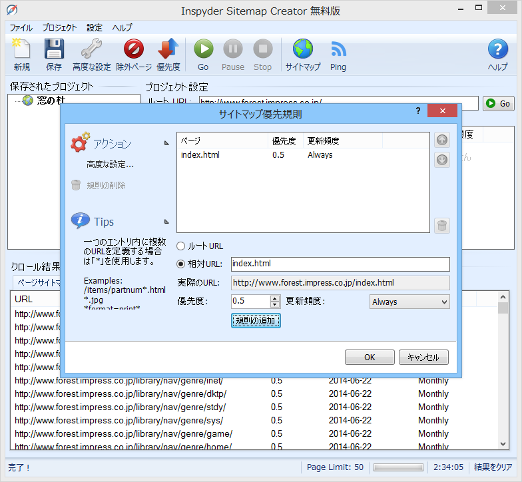Viewport: 522px width, 482px height.
Task: Open the ヘルプ menu in the menu bar
Action: pyautogui.click(x=123, y=28)
